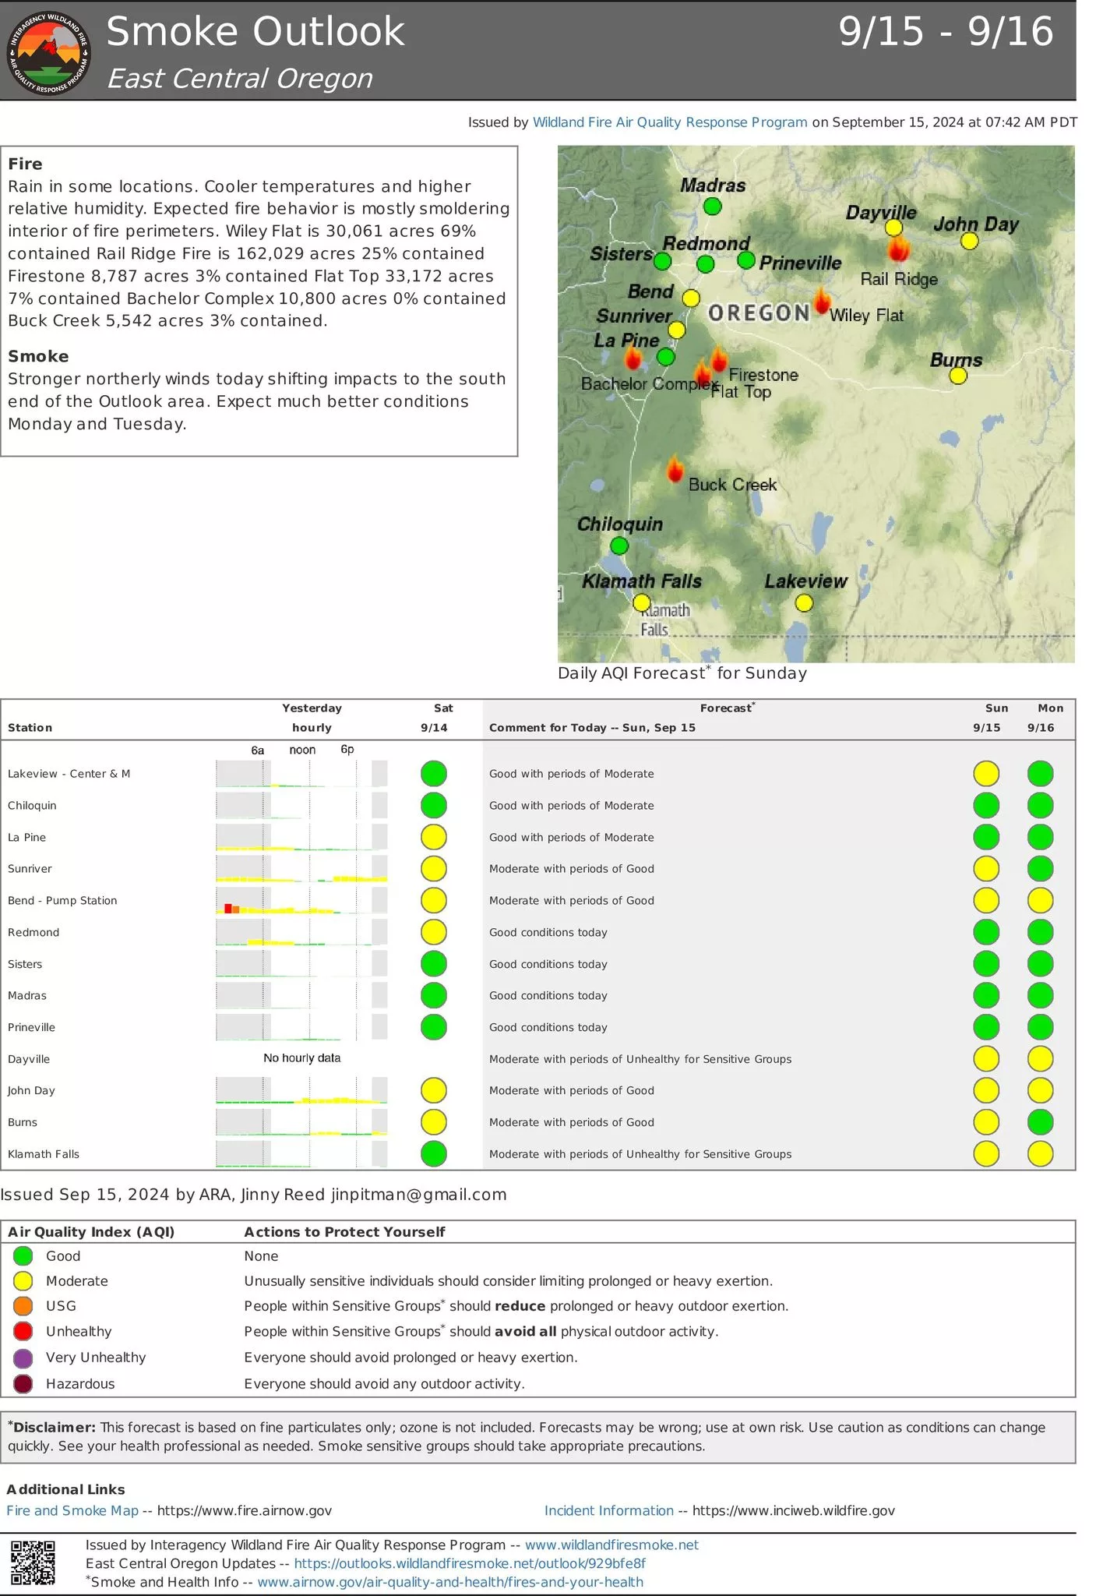Click the Bend - Pump Station hourly chart
Screen dimensions: 1096x1596
[301, 901]
